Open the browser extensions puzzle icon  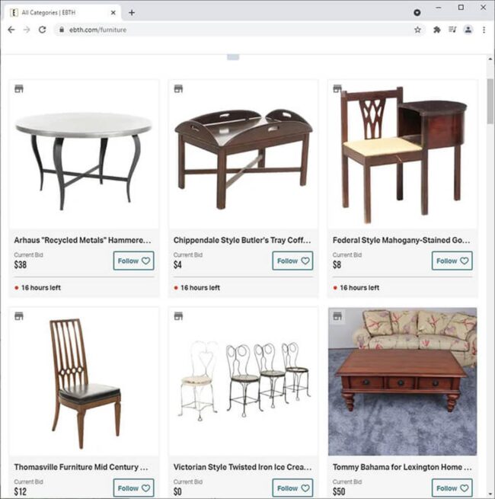437,30
